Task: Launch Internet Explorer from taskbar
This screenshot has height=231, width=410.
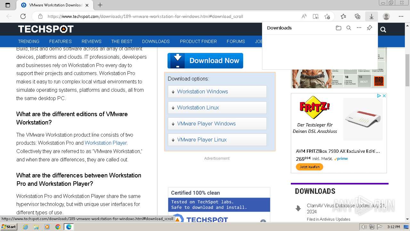Action: 25,227
